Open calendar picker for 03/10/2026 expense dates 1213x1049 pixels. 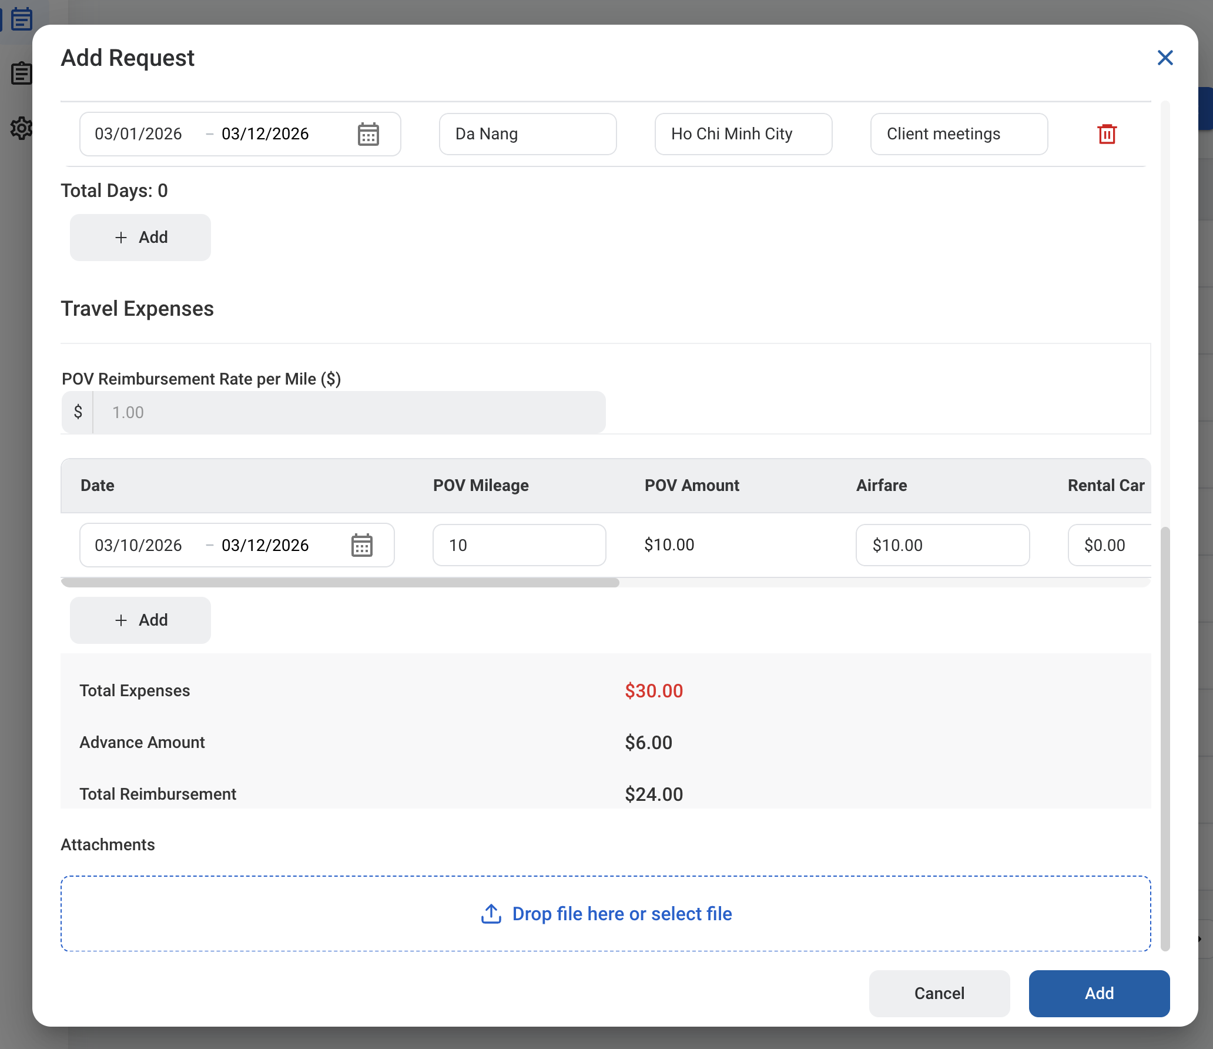(362, 545)
